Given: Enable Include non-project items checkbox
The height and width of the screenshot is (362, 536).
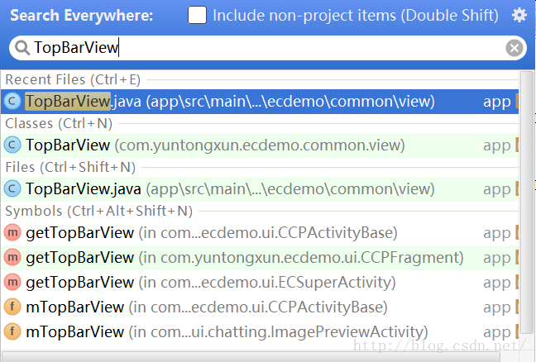Looking at the screenshot, I should point(197,15).
